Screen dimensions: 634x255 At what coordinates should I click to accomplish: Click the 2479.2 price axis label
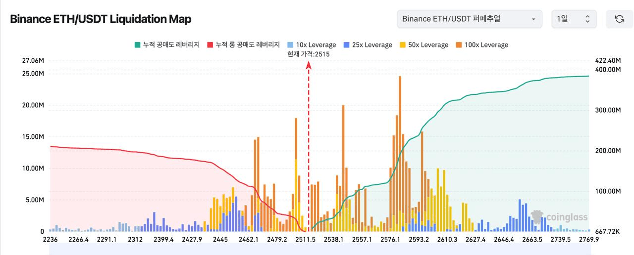click(x=277, y=239)
